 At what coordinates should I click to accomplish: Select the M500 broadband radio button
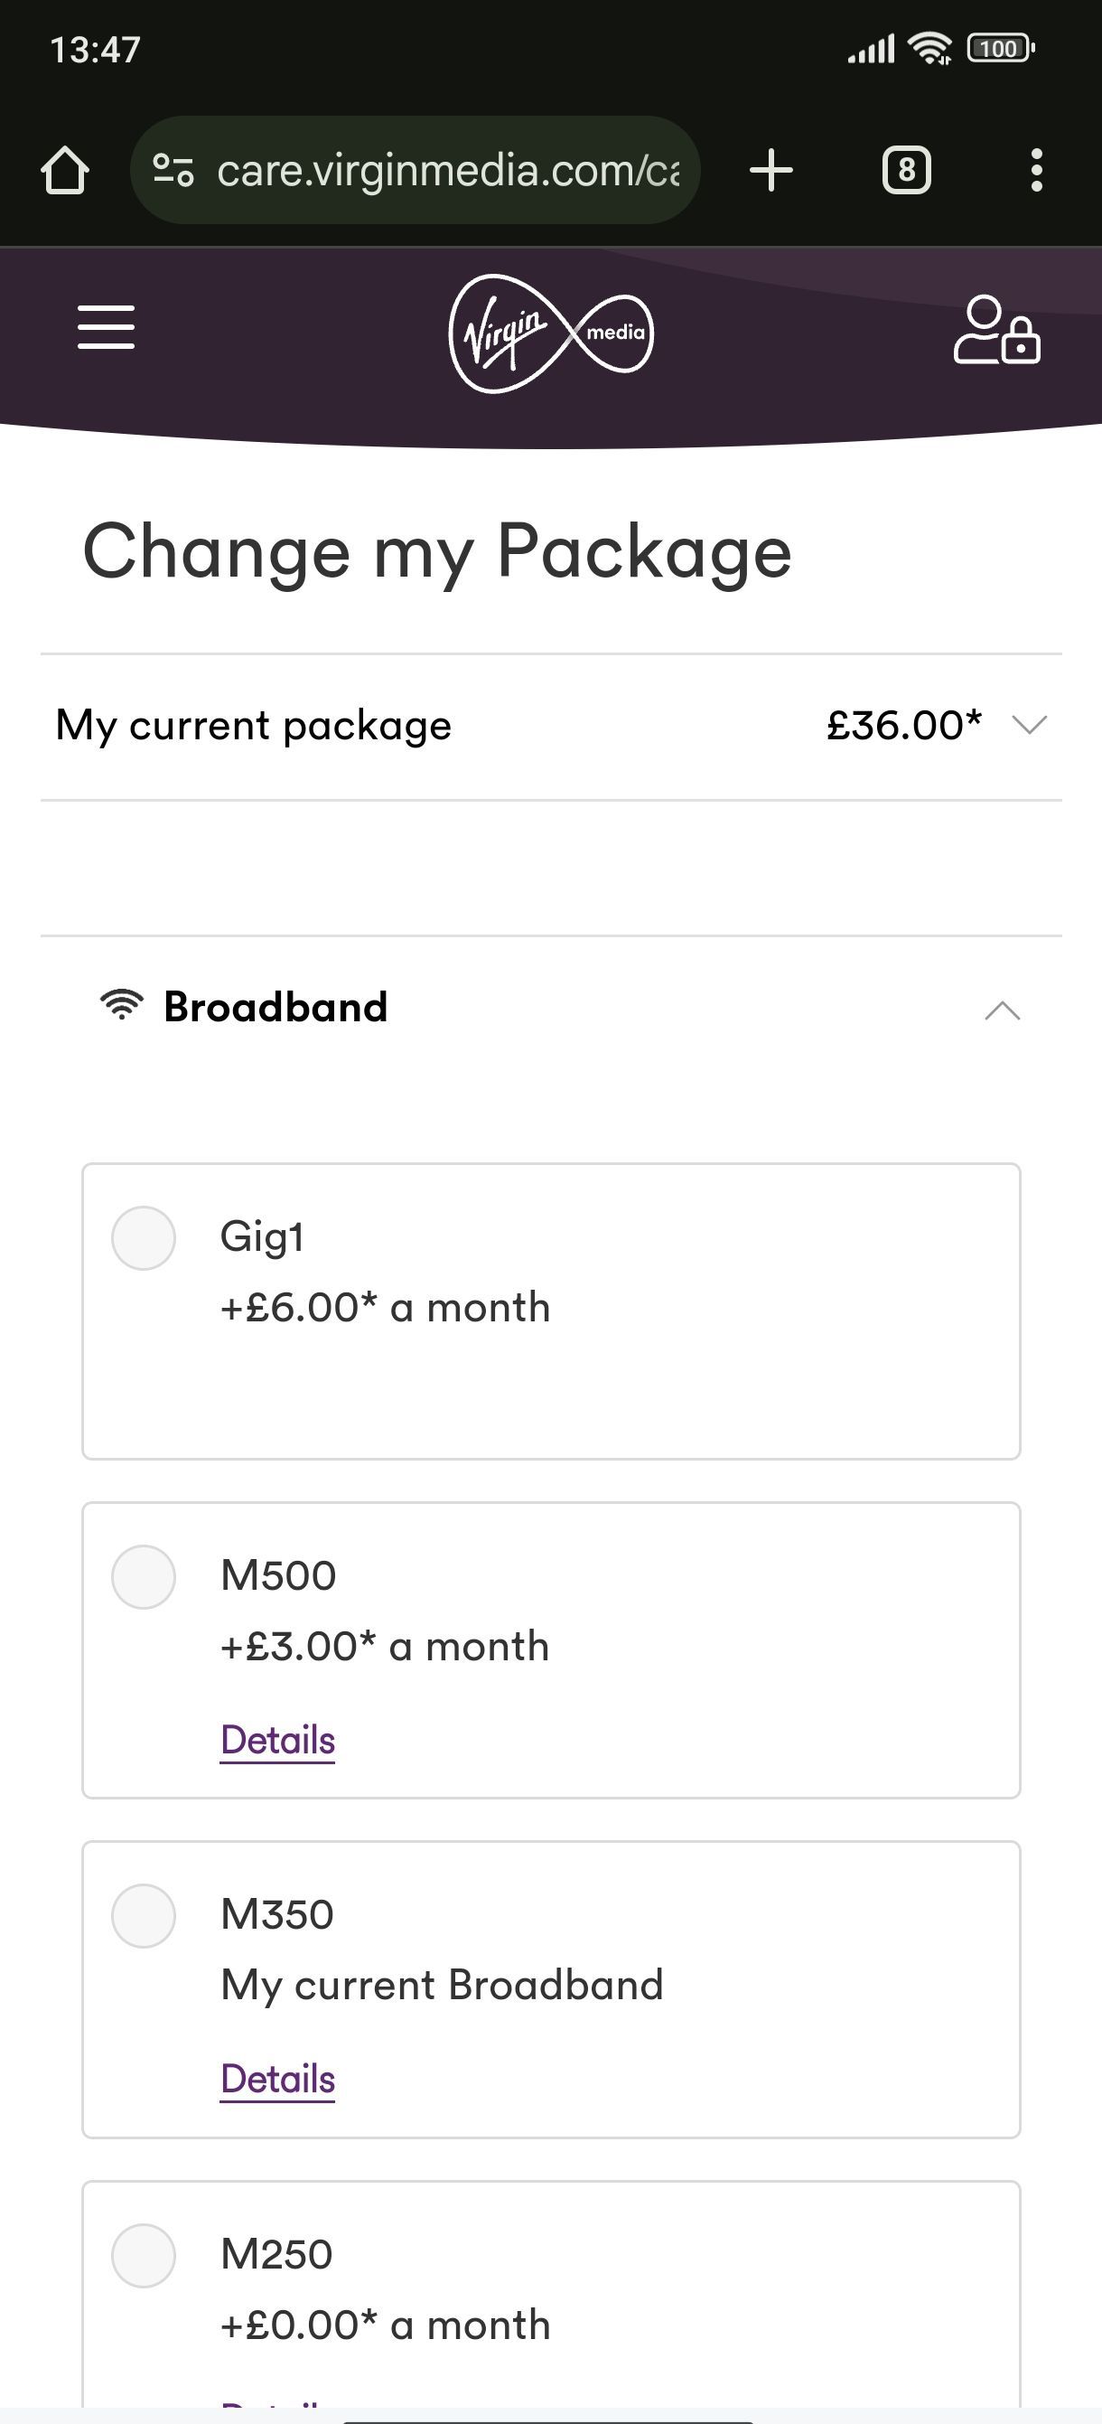click(x=143, y=1577)
